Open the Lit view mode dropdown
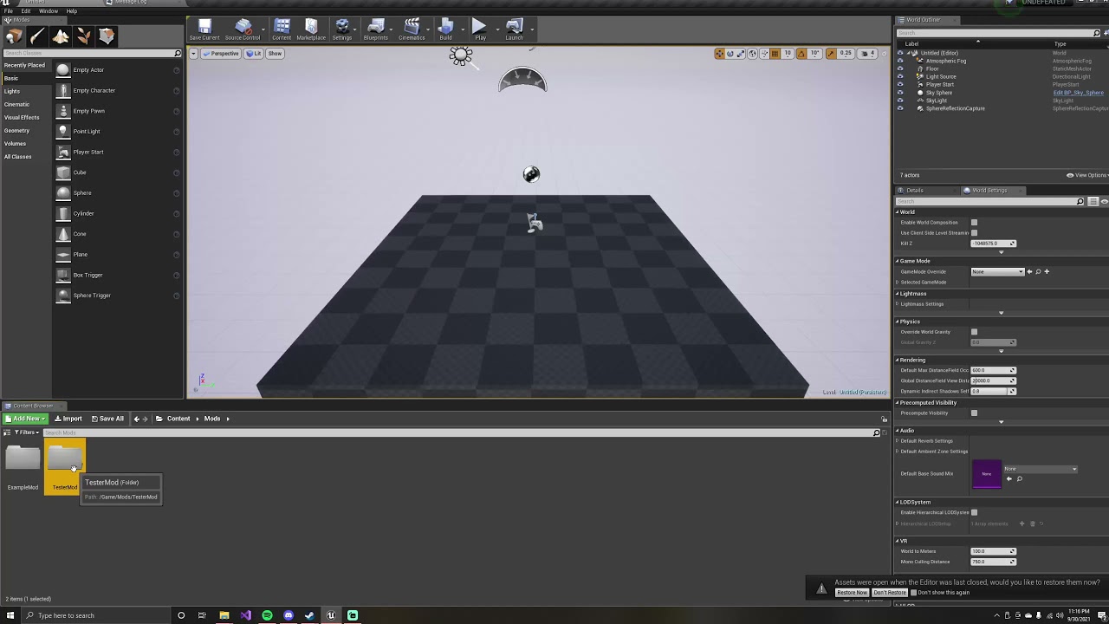 (x=254, y=54)
